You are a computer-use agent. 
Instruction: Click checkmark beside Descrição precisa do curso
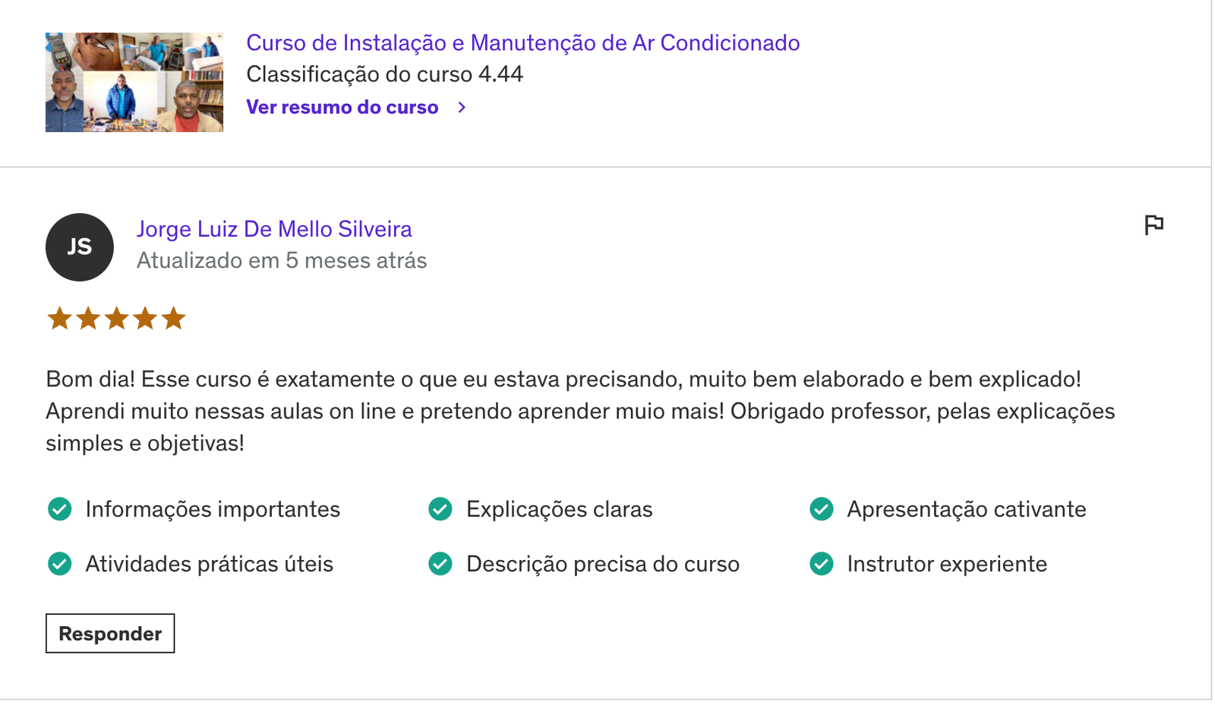[440, 564]
